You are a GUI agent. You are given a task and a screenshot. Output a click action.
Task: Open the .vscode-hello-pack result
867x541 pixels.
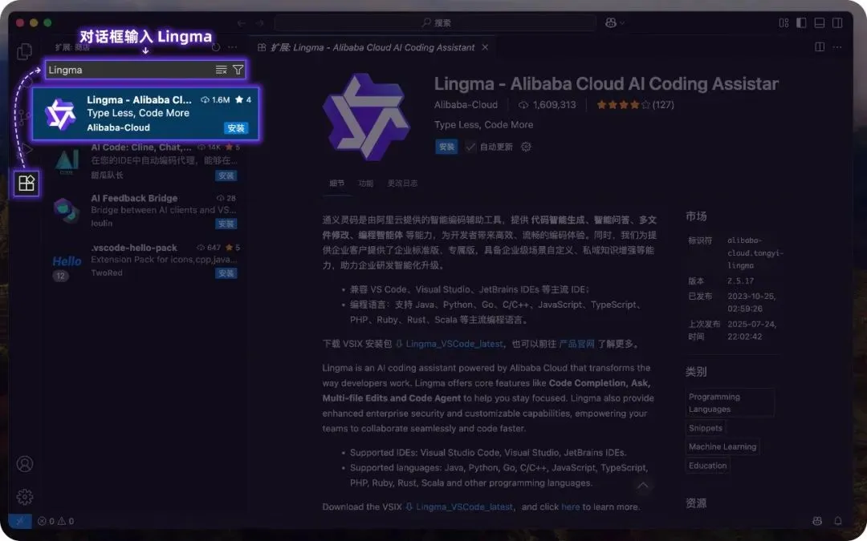click(x=144, y=260)
